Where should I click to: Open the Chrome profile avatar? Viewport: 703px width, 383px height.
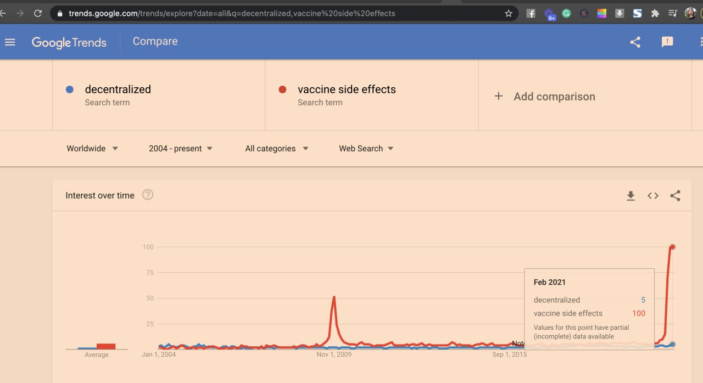tap(690, 13)
